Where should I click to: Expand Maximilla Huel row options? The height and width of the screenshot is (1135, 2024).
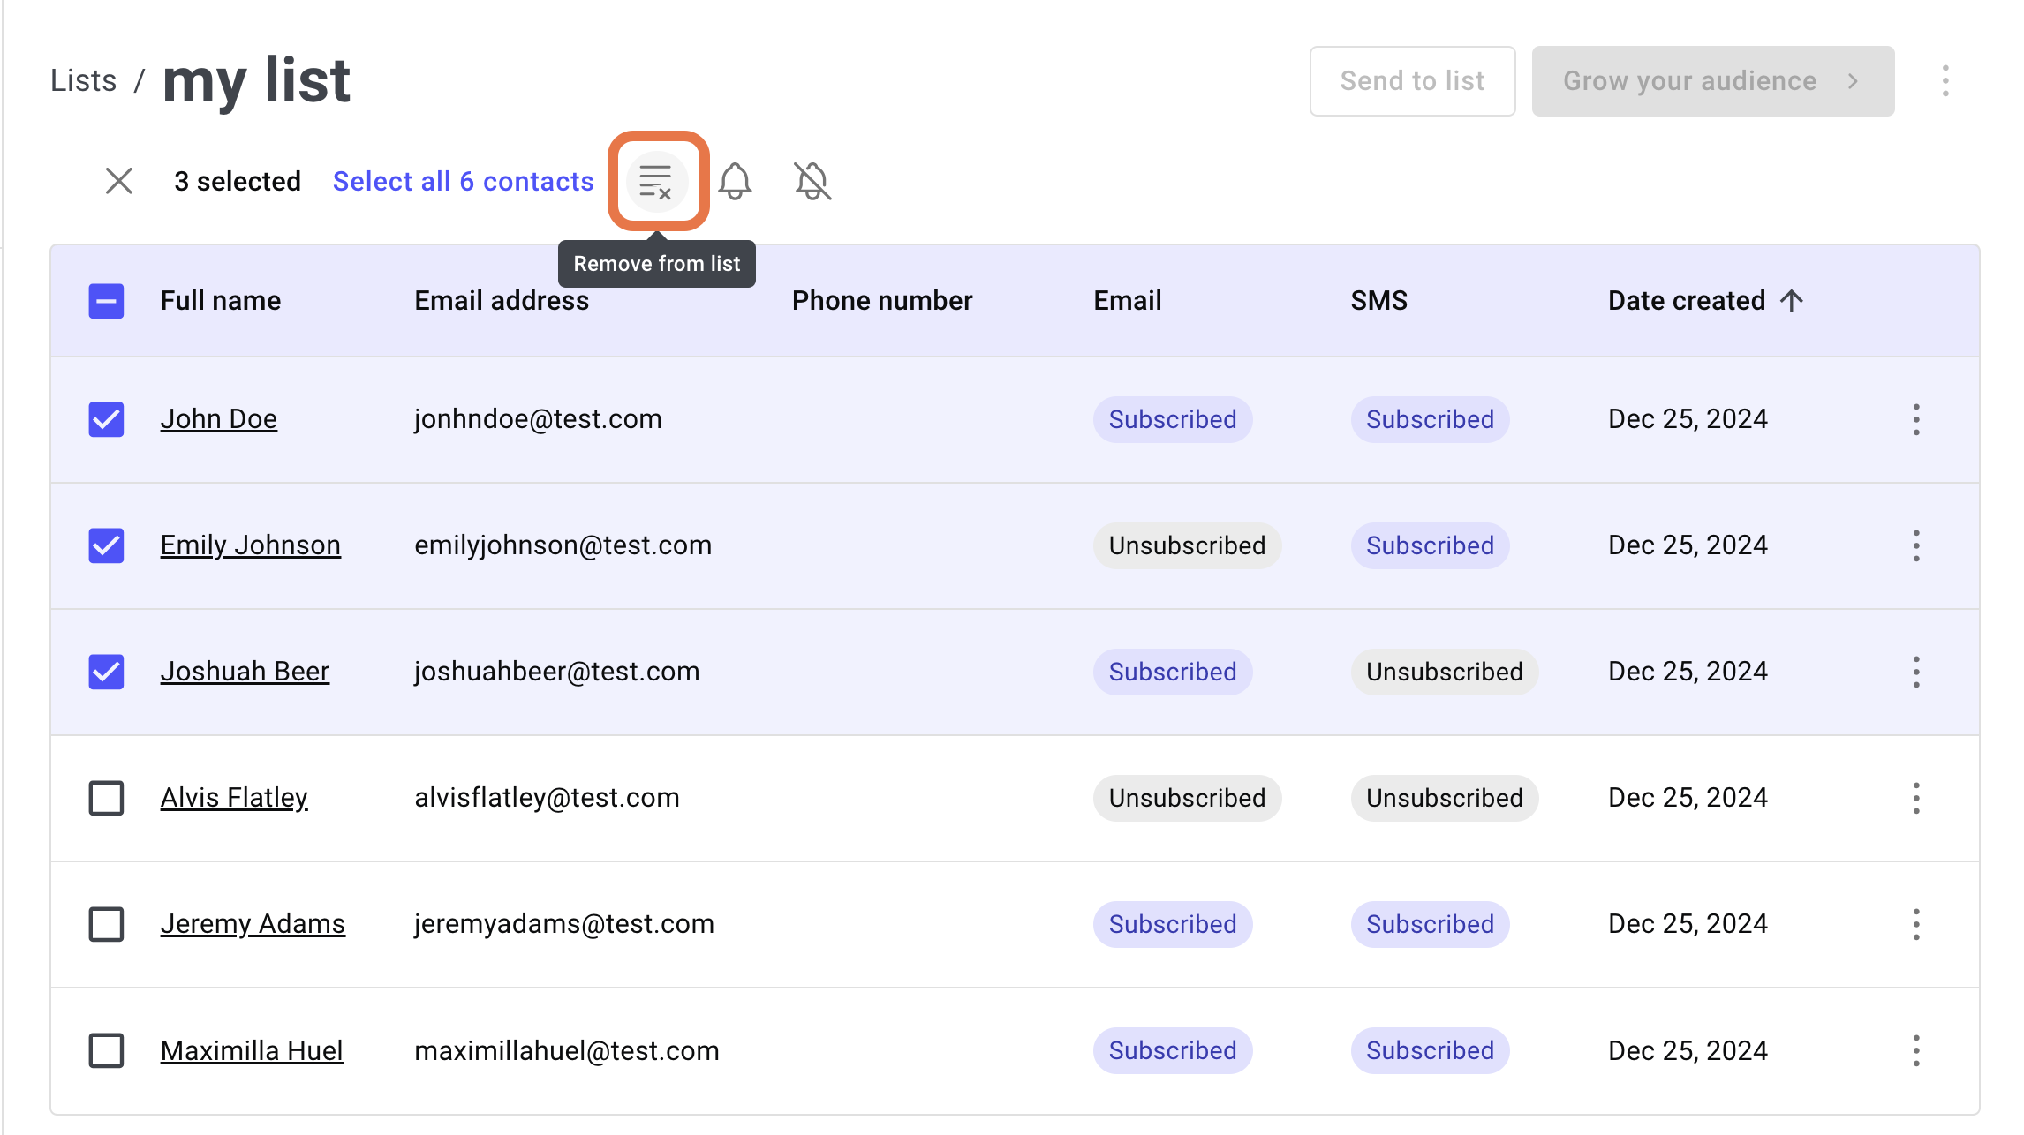pos(1915,1050)
